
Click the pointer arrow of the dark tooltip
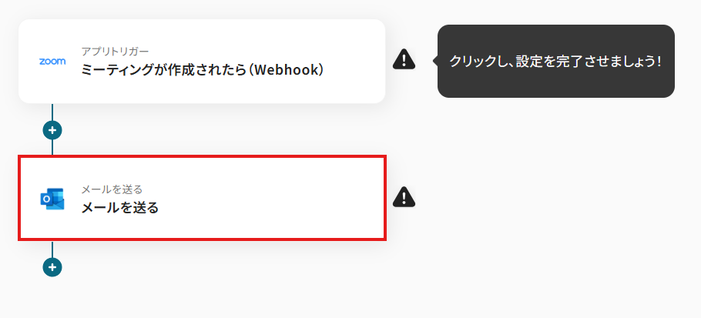[x=435, y=61]
